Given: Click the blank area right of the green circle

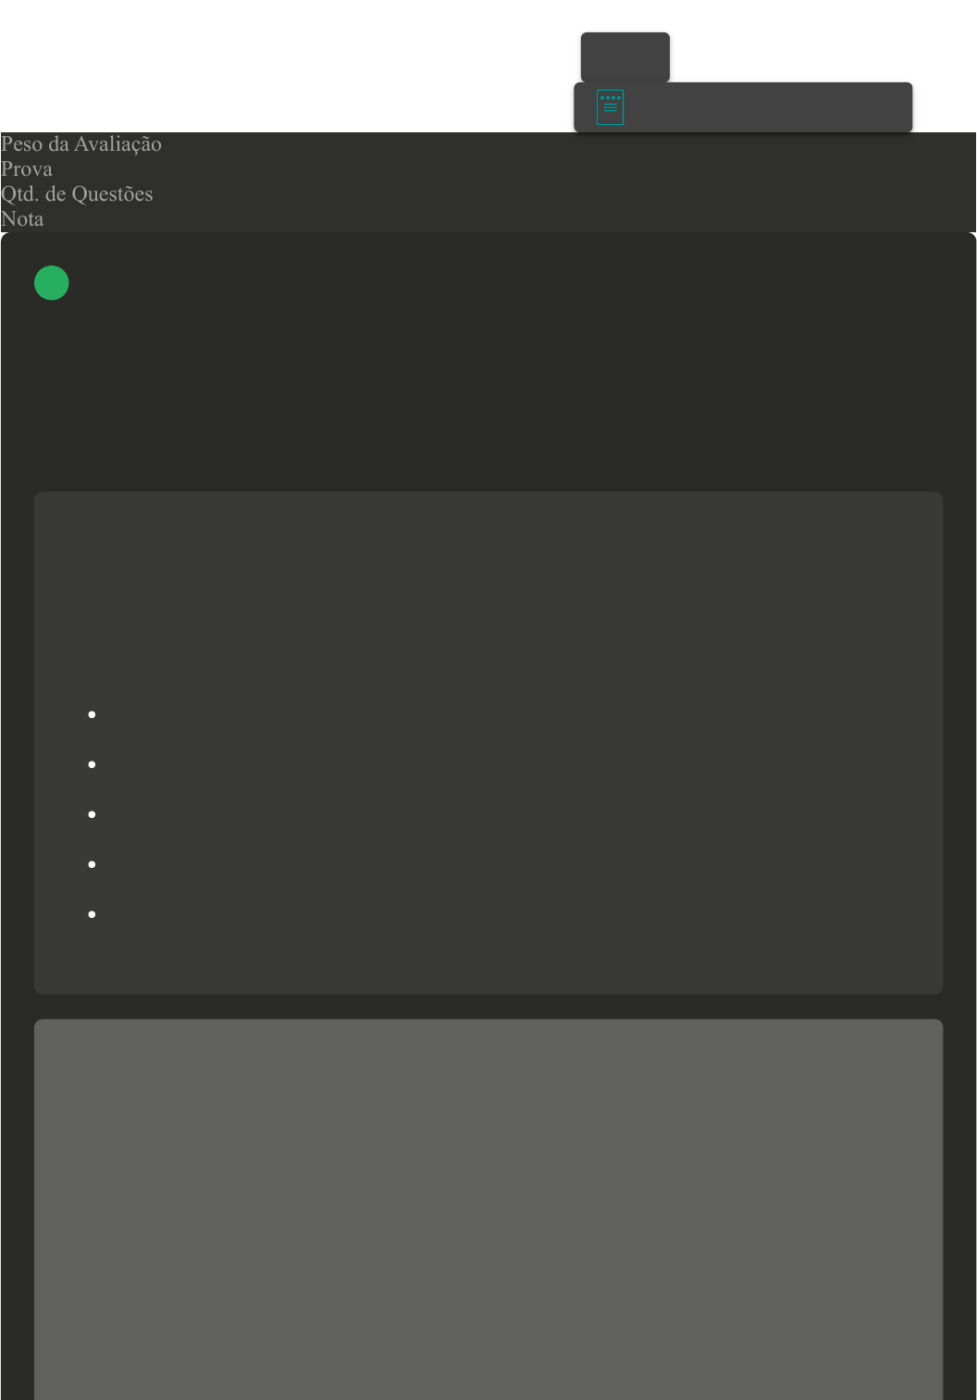Looking at the screenshot, I should tap(509, 283).
